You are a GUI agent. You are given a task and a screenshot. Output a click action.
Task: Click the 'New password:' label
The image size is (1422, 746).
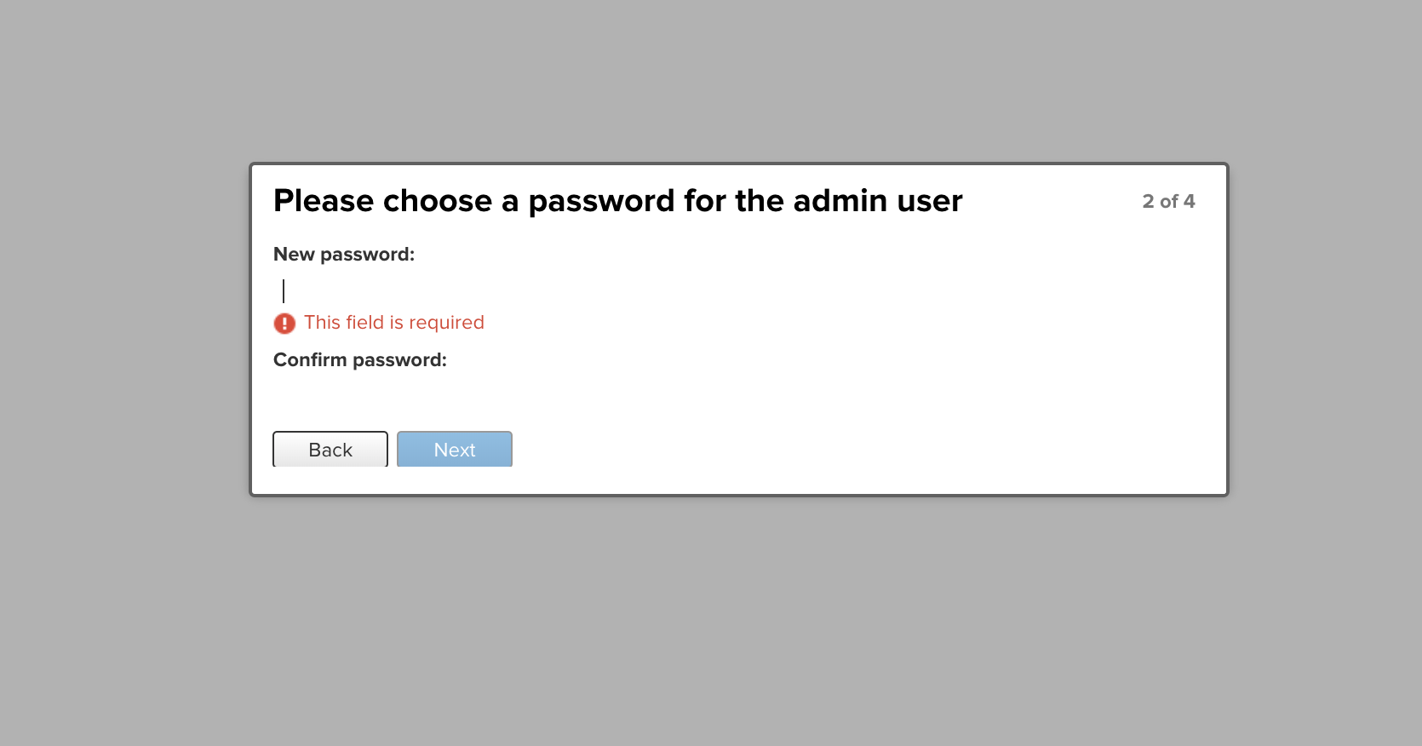click(343, 254)
